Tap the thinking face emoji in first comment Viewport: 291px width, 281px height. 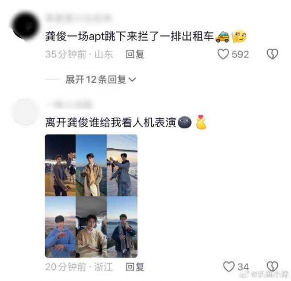pyautogui.click(x=239, y=36)
